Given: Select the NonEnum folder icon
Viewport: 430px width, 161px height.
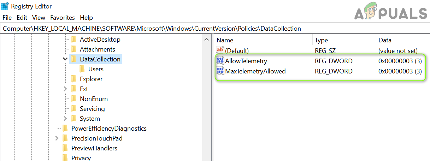Looking at the screenshot, I should (x=73, y=99).
